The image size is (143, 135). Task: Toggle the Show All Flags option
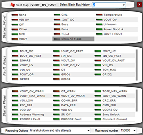point(73,39)
